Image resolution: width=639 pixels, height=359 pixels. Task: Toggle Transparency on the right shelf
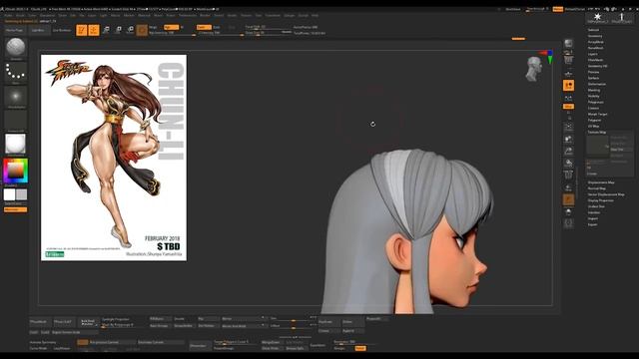pyautogui.click(x=568, y=187)
